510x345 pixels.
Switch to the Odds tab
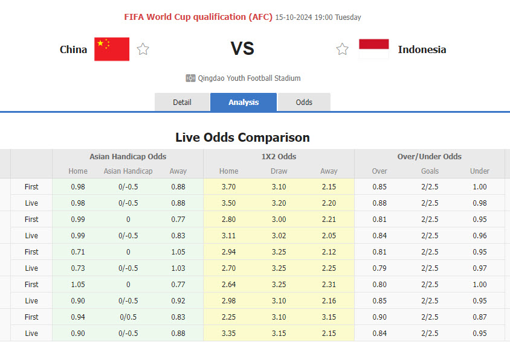(304, 103)
